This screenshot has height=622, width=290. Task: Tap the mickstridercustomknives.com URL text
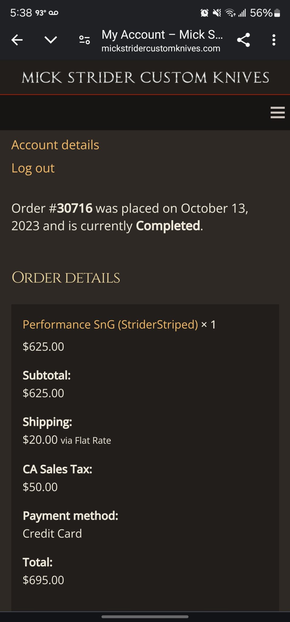pyautogui.click(x=161, y=49)
